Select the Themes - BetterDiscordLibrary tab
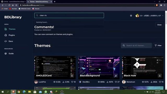The width and height of the screenshot is (167, 94). 39,2
